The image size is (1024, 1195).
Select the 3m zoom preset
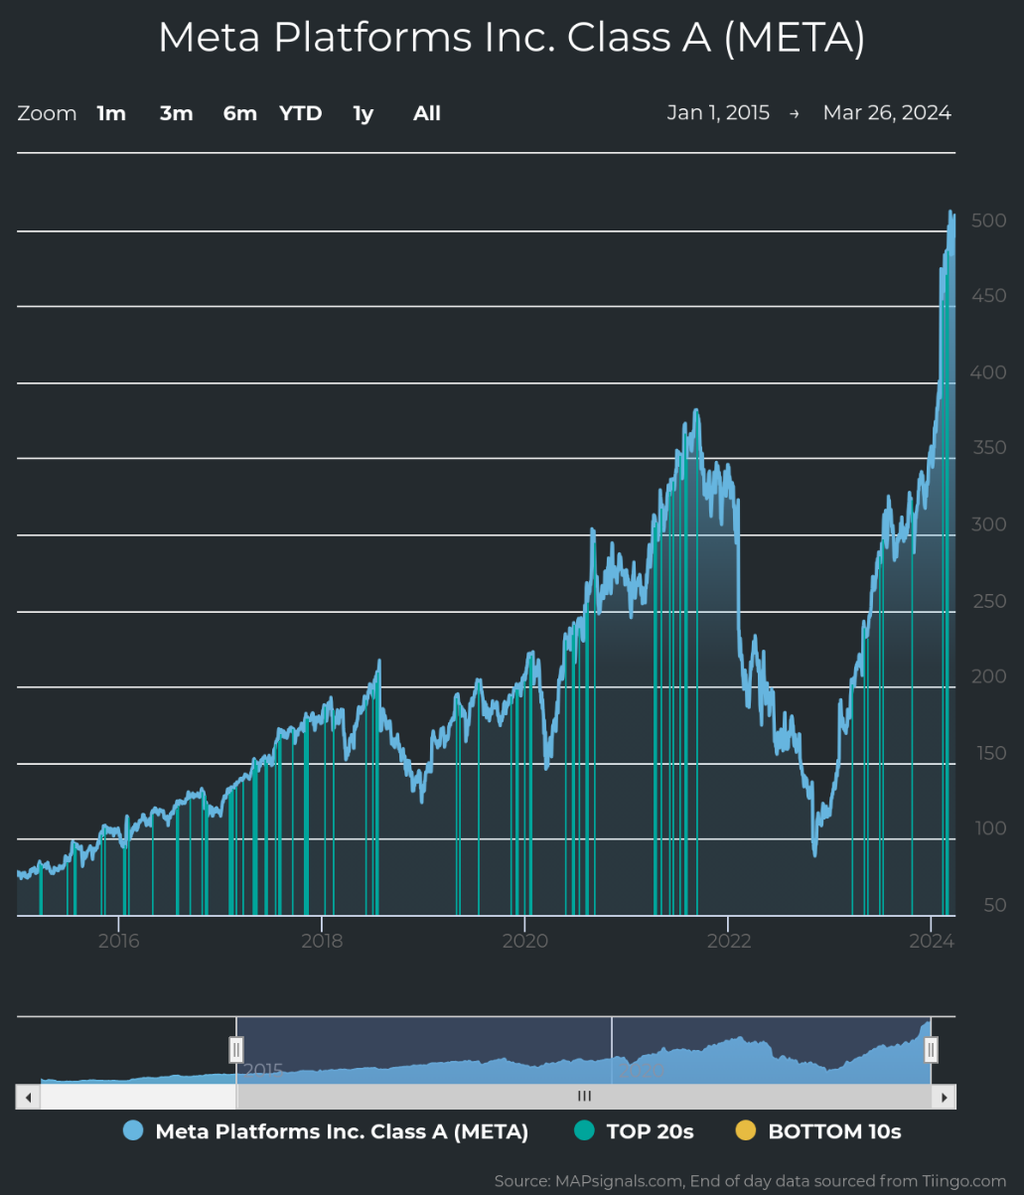[x=176, y=113]
